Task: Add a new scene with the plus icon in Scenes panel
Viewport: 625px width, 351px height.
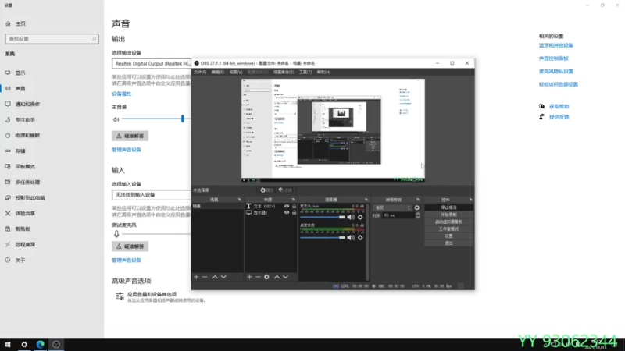Action: (196, 277)
